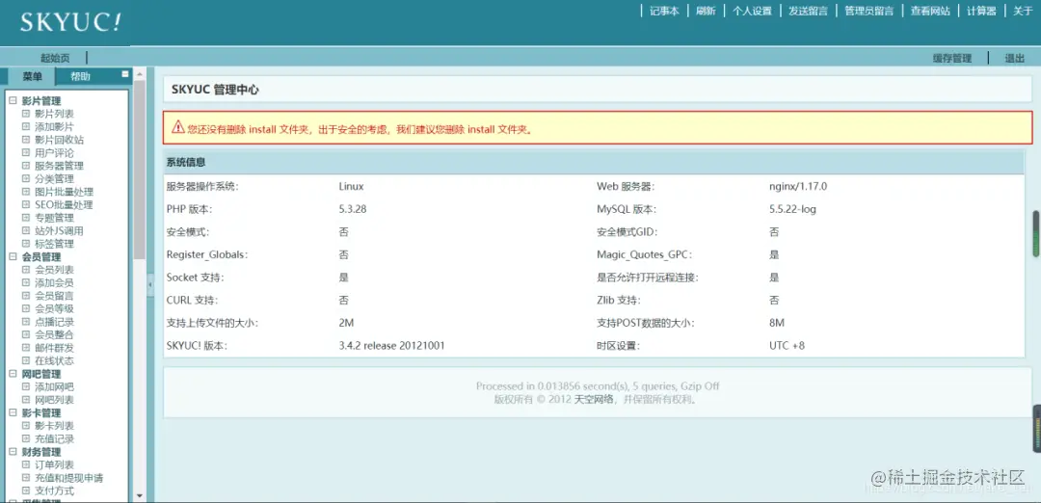Click the icon beside 专题管理
The image size is (1041, 503).
point(26,218)
